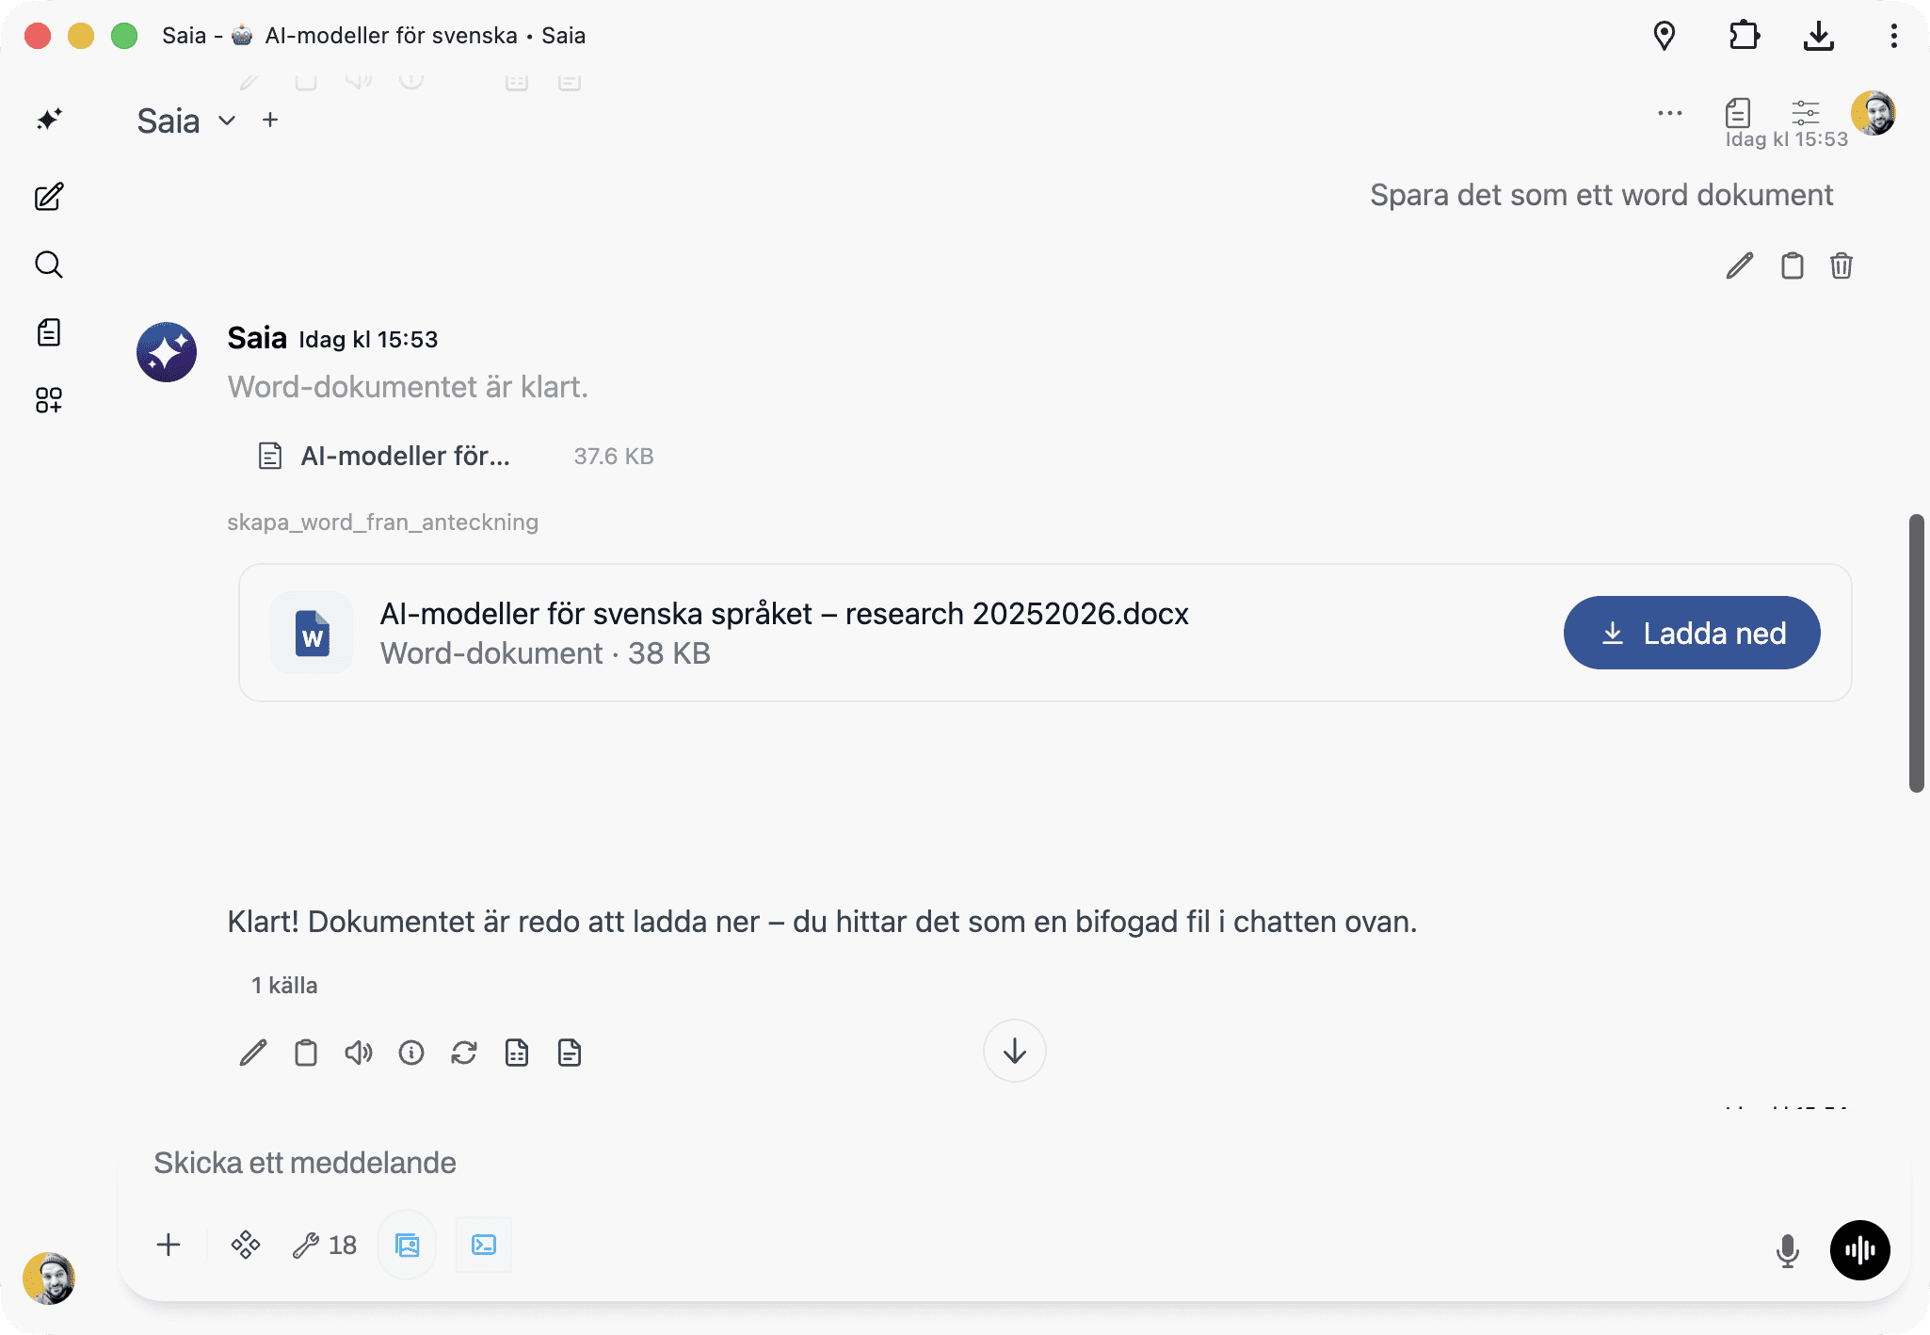Expand the Saia model selector dropdown
The image size is (1930, 1335).
227,121
